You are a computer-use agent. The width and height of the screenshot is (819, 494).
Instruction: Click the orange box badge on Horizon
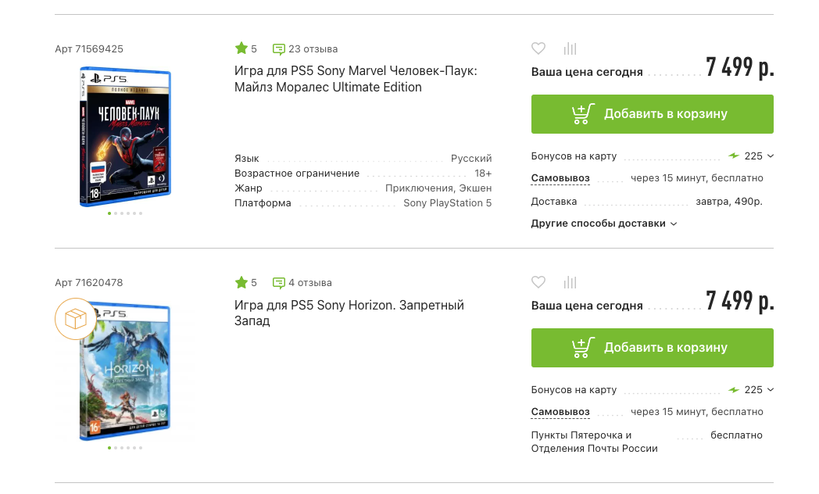[75, 319]
